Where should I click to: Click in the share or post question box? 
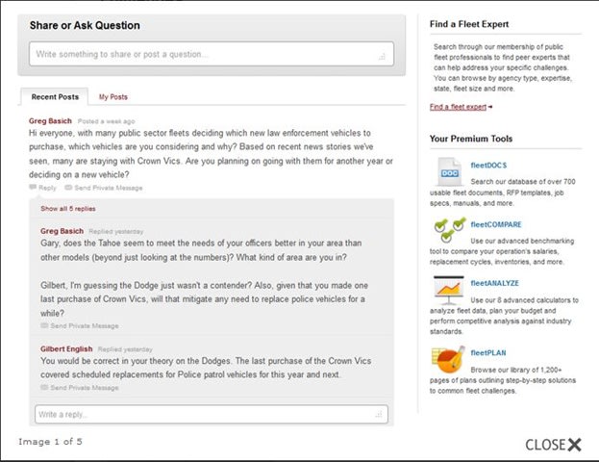click(x=212, y=54)
